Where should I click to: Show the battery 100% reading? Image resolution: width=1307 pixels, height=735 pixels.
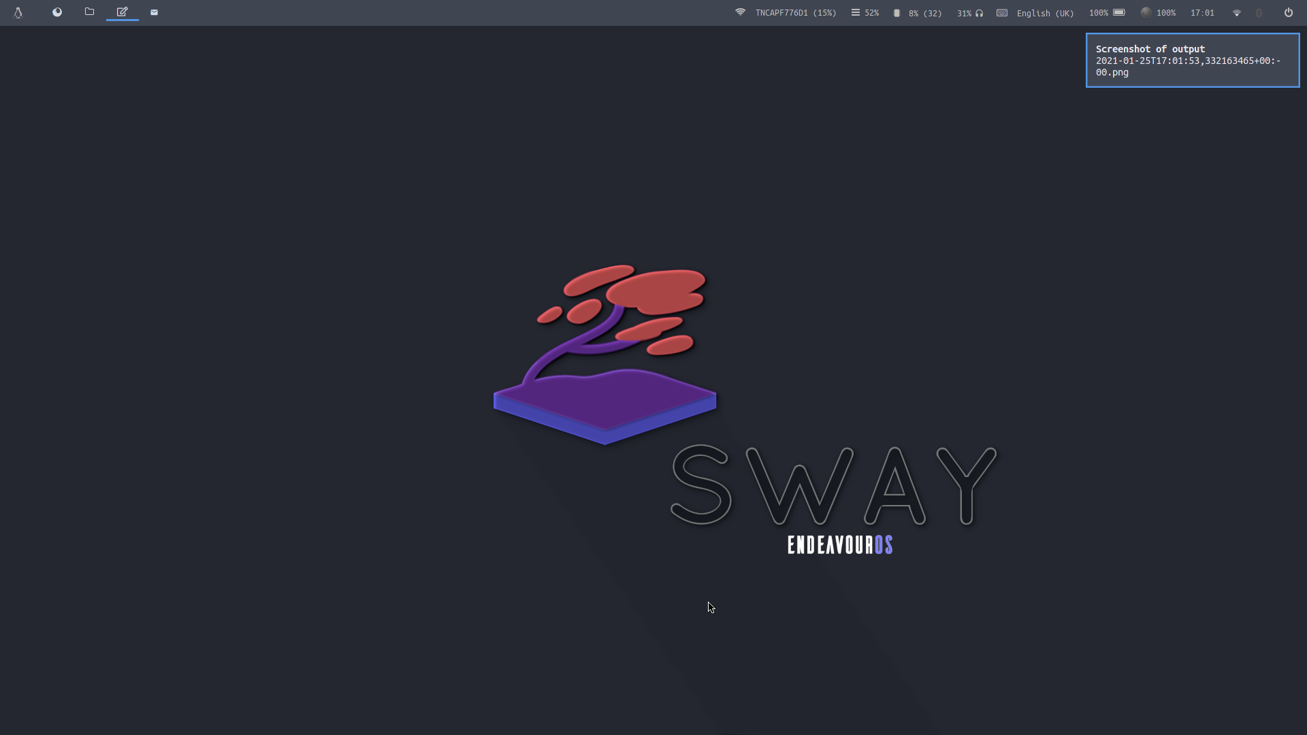point(1098,13)
